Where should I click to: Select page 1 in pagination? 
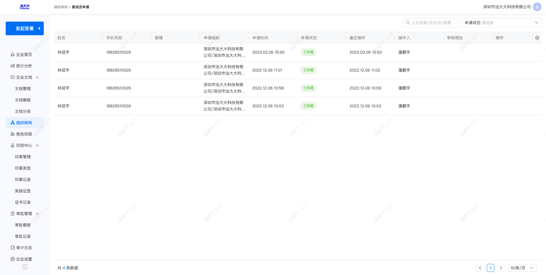491,268
